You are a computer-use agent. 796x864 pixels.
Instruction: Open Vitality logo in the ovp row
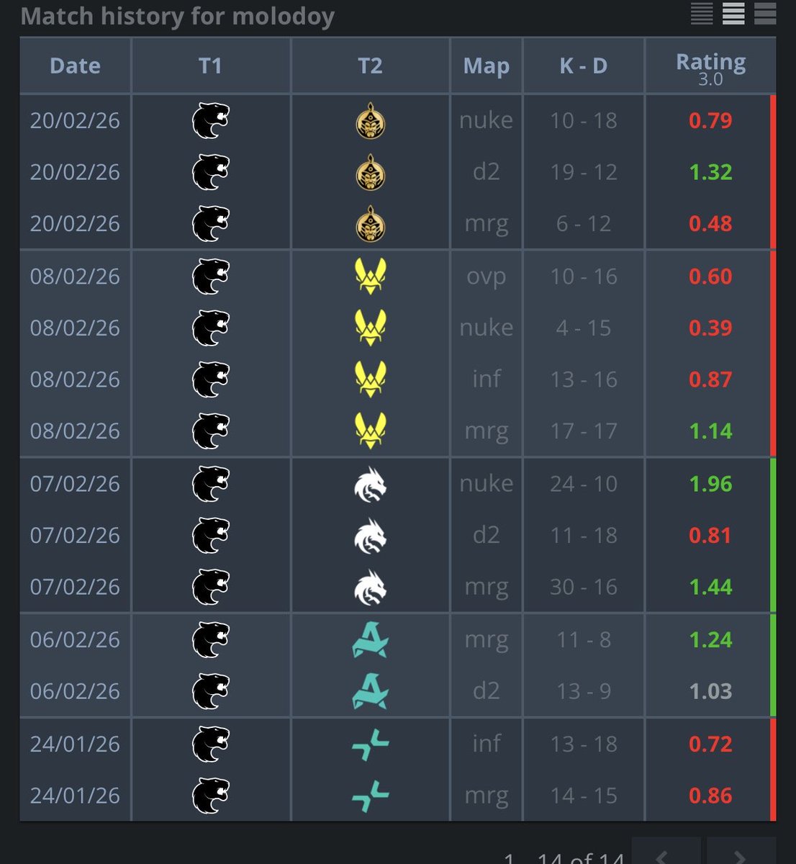pyautogui.click(x=371, y=276)
